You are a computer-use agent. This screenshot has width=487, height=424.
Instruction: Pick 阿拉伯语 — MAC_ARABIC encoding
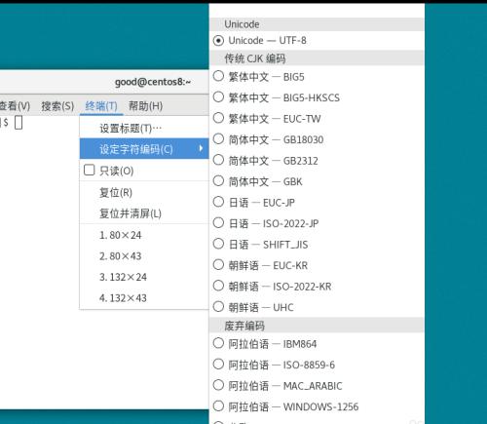(x=317, y=386)
